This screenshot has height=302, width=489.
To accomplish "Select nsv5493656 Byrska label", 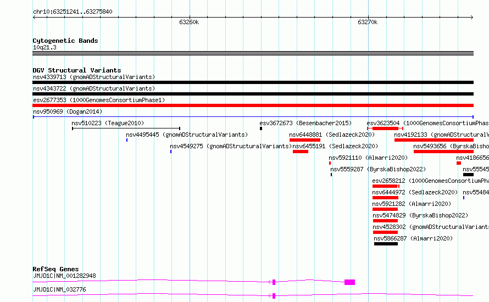I will (x=451, y=146).
